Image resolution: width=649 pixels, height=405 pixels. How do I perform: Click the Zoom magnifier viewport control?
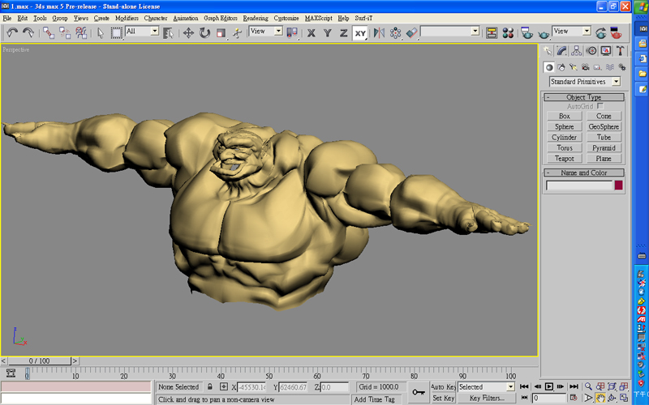tap(588, 386)
